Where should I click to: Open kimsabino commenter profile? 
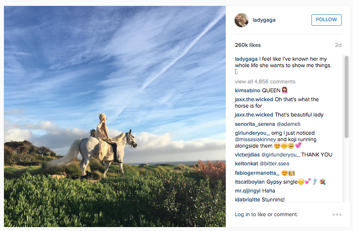248,90
